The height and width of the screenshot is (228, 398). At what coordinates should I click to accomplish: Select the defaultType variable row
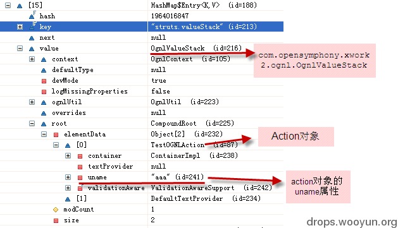142,69
